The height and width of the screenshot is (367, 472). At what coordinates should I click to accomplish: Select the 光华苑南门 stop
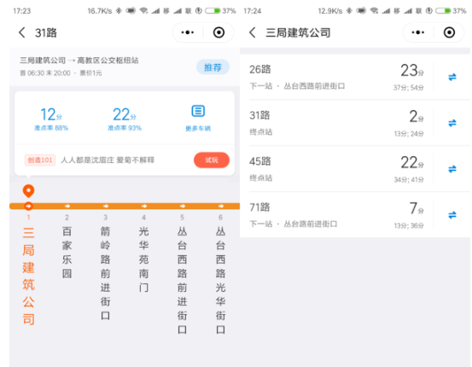pyautogui.click(x=144, y=259)
